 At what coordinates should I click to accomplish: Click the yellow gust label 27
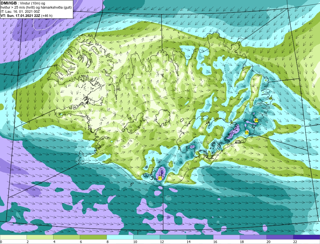160,178
